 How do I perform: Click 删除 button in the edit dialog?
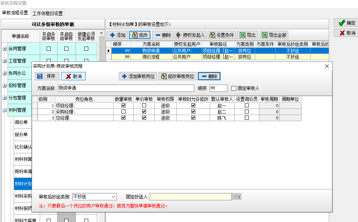[x=209, y=76]
